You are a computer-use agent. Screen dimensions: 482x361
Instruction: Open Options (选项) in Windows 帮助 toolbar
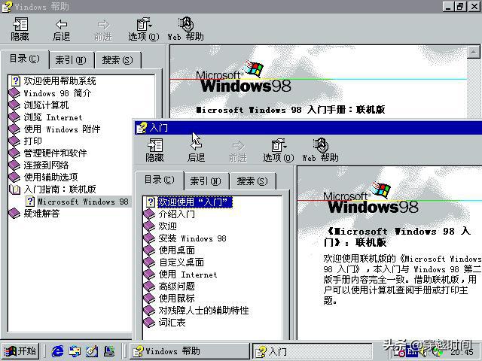(x=144, y=29)
